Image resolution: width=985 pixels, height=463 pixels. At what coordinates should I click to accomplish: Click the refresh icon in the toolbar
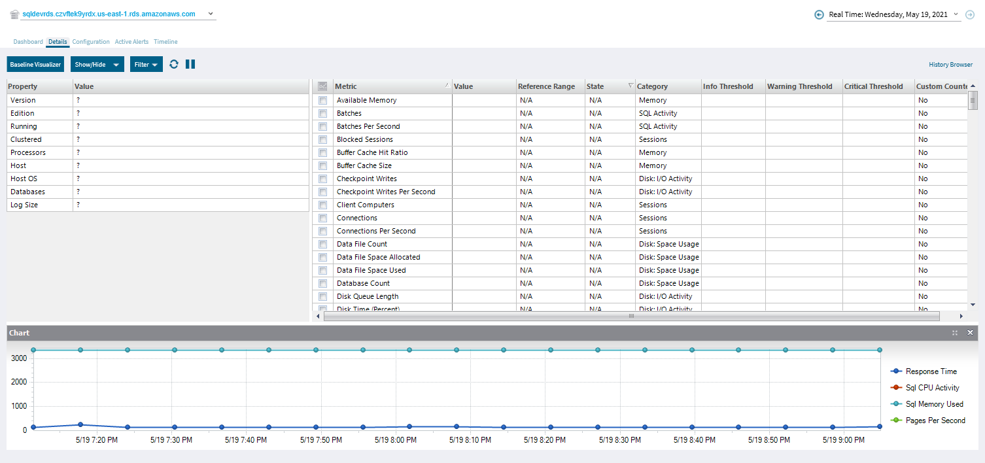coord(174,64)
